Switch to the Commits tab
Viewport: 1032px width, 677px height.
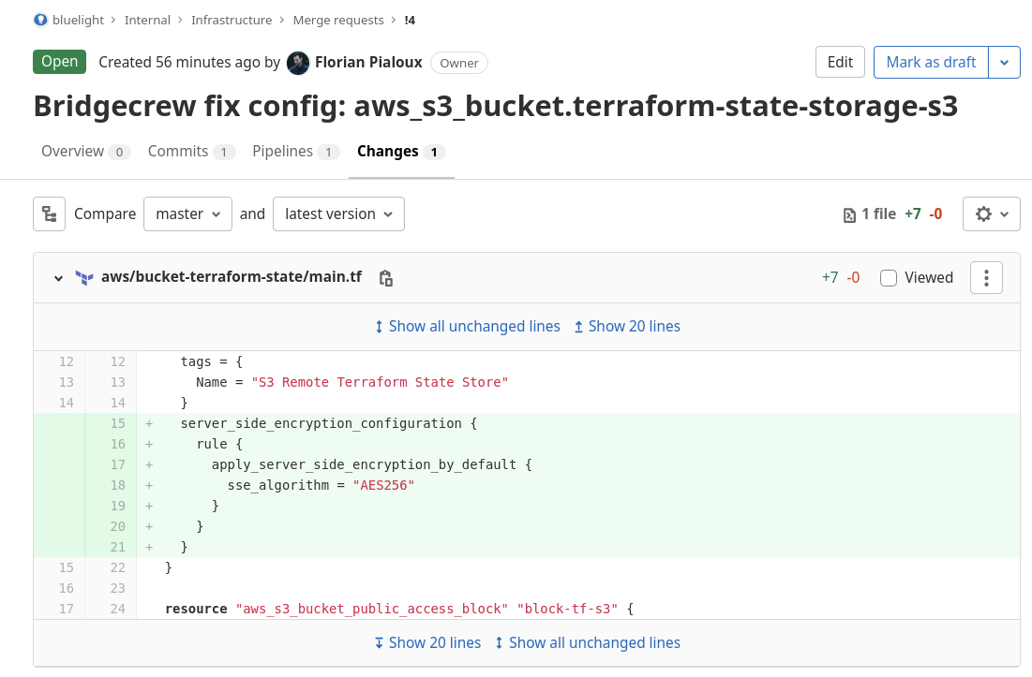pyautogui.click(x=191, y=151)
